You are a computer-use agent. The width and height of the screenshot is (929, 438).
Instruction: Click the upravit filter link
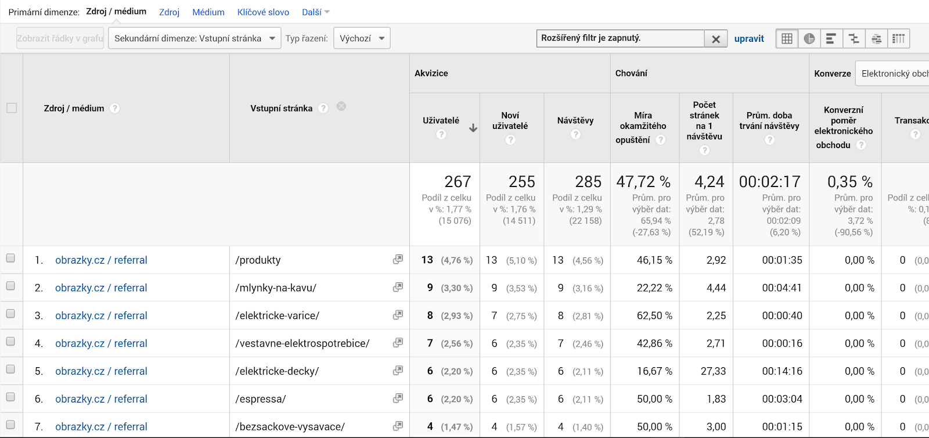coord(749,39)
